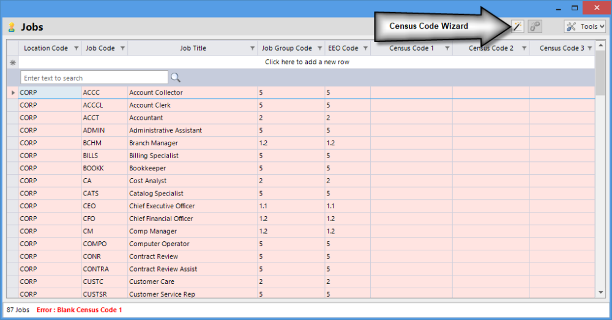Select the Computer Operator cell
This screenshot has width=612, height=320.
point(192,244)
